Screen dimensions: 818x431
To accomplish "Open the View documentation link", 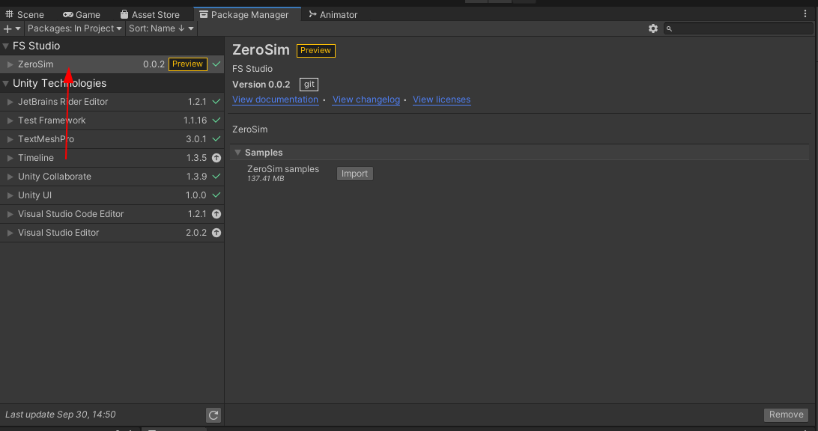I will click(x=275, y=100).
